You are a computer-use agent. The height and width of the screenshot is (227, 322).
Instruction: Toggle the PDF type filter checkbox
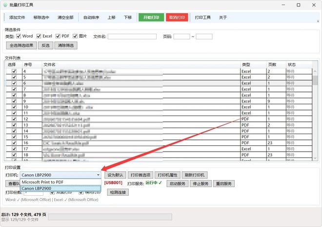(58, 36)
